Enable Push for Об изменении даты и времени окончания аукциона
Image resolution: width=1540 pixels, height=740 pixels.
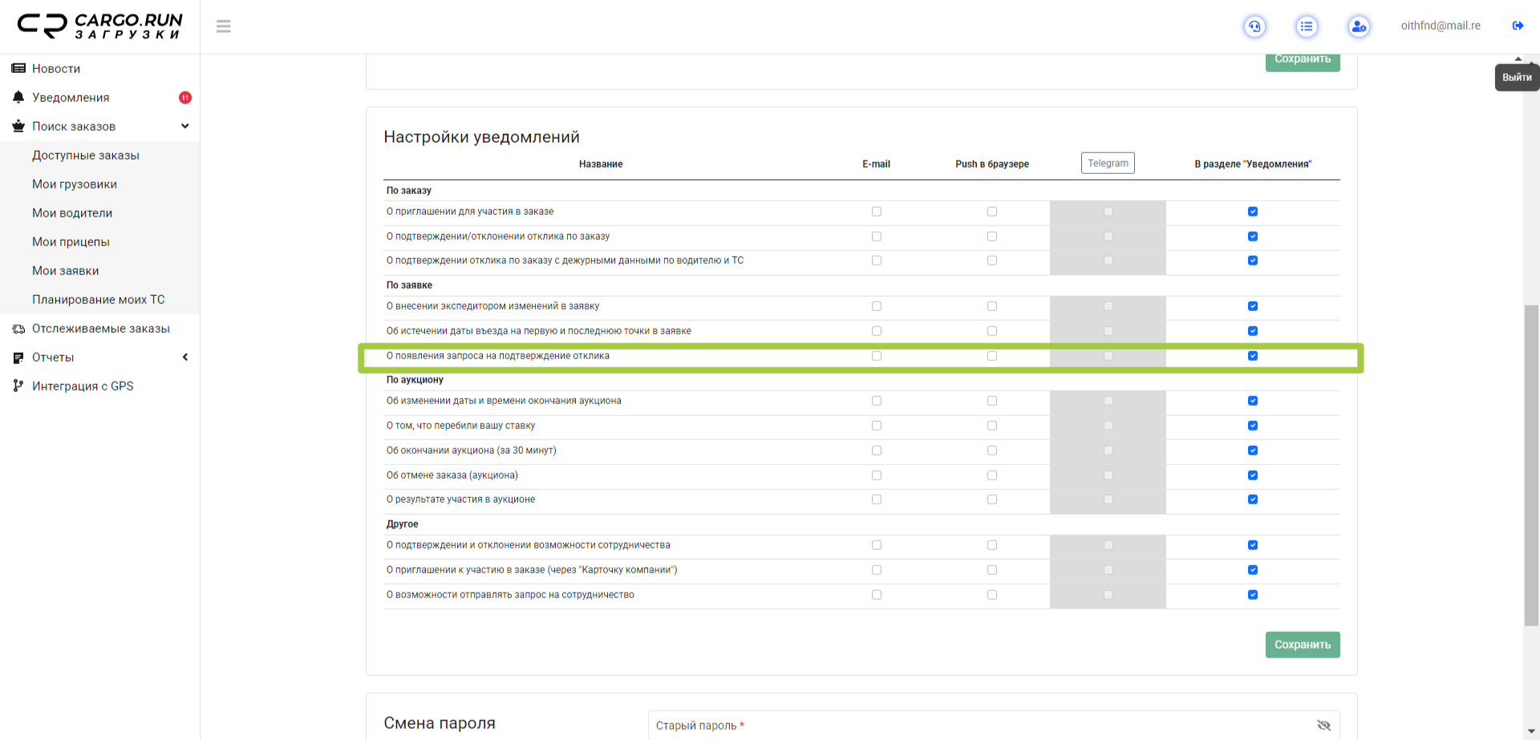point(992,401)
